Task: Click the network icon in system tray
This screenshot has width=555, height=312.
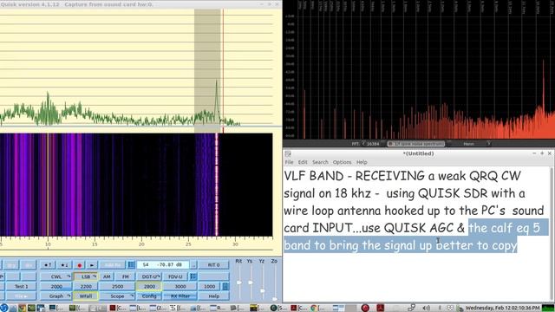Action: 412,309
